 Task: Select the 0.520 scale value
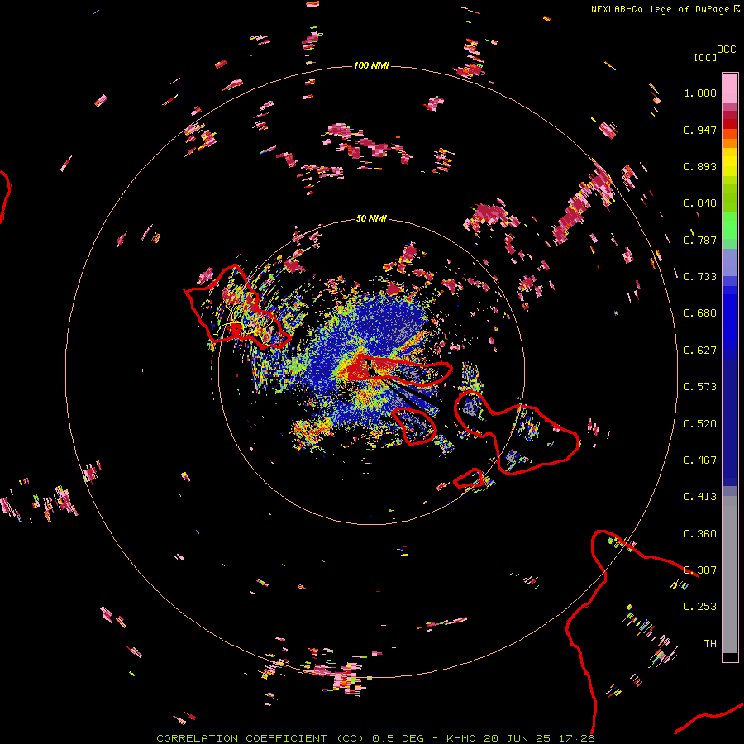pos(700,424)
